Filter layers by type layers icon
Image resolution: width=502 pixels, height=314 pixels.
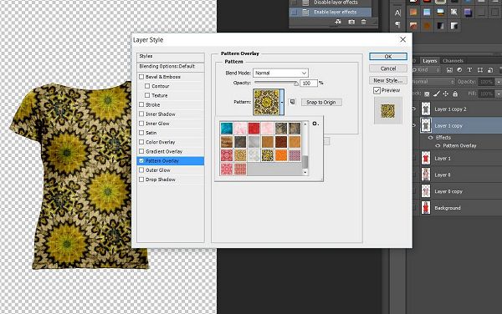469,69
